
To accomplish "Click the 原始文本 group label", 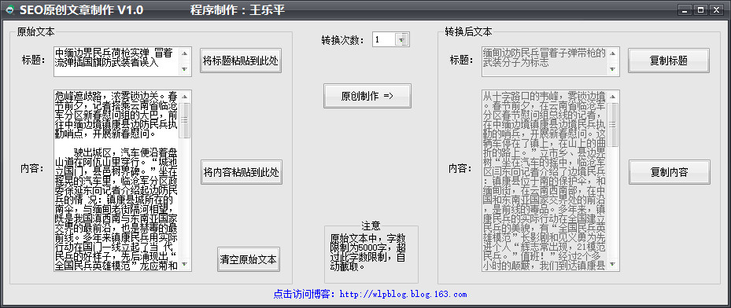I will coord(35,32).
